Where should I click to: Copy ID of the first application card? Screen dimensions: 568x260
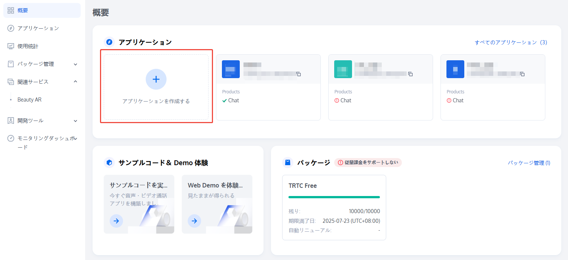click(x=298, y=74)
